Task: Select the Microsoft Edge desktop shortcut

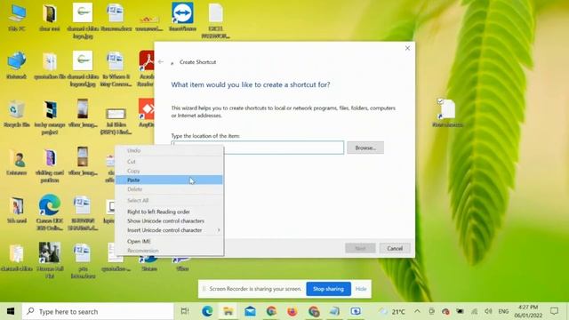Action: (50, 213)
